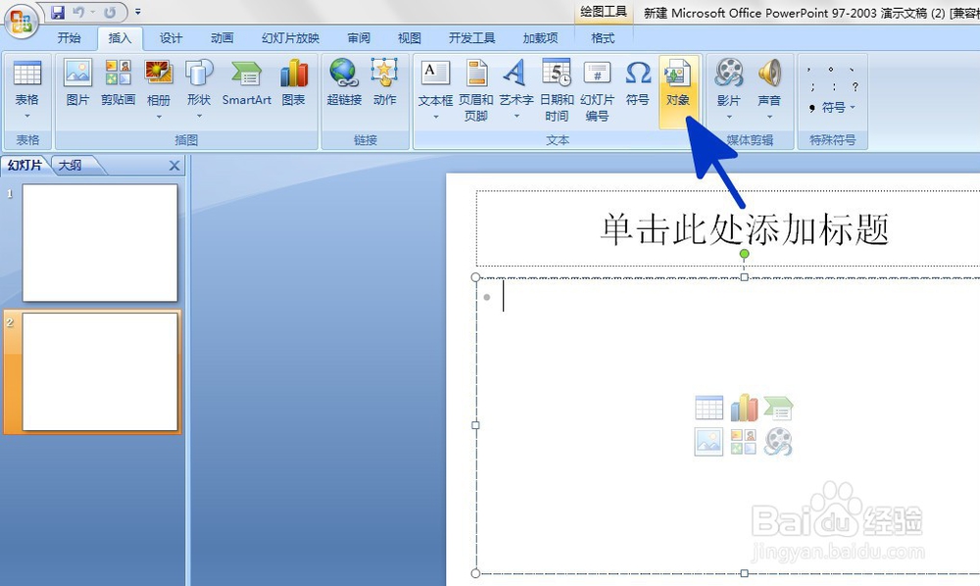
Task: Select the 插入 ribbon tab
Action: 120,38
